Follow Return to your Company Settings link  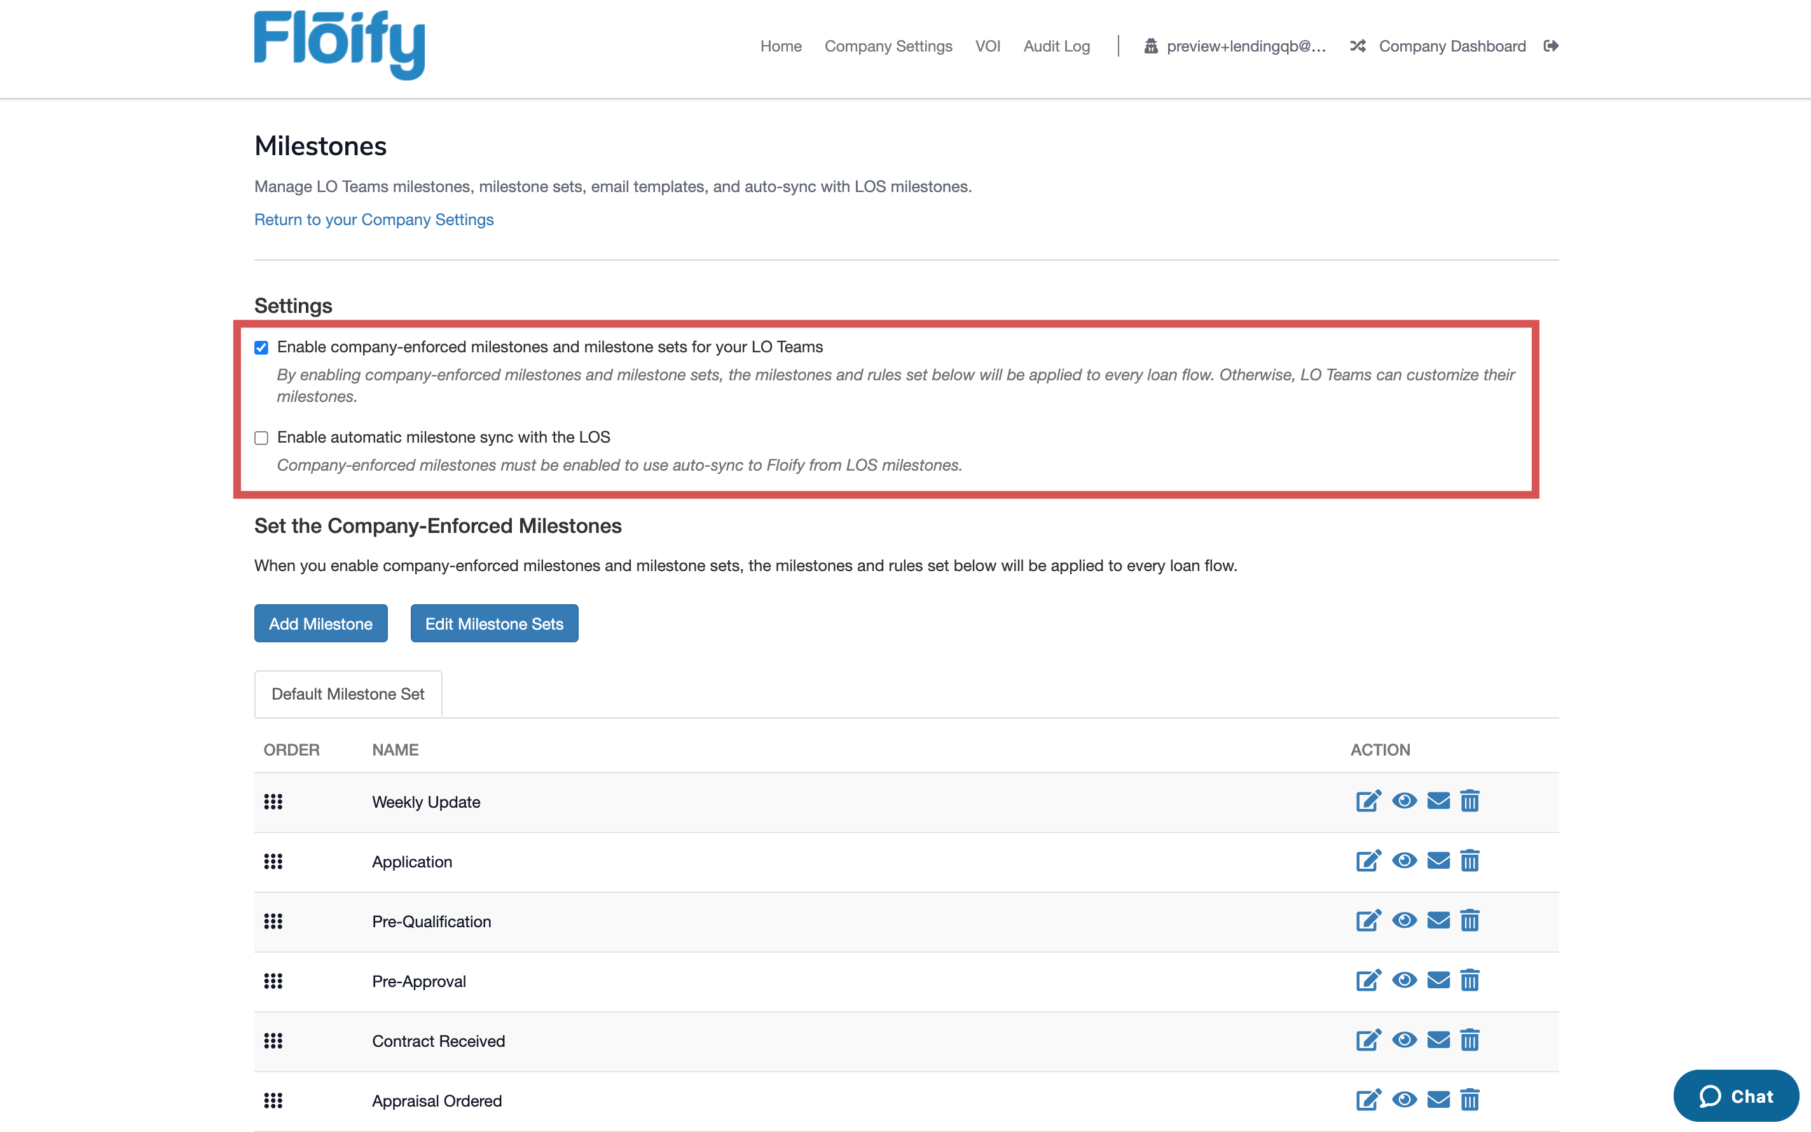(373, 219)
